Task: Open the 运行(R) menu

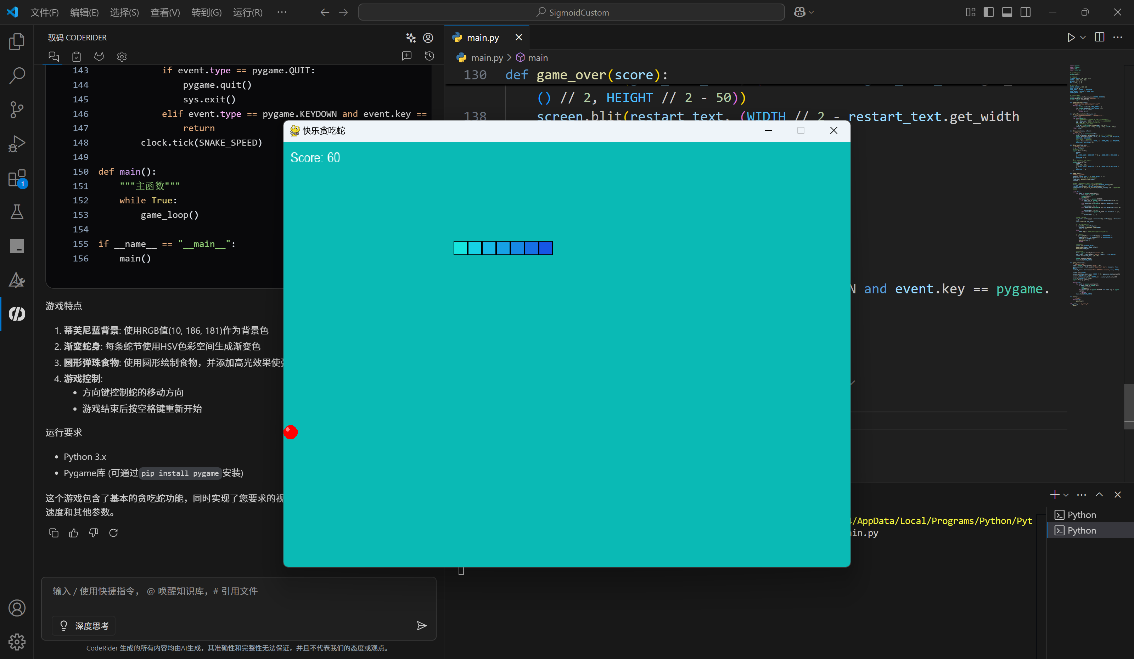Action: 248,12
